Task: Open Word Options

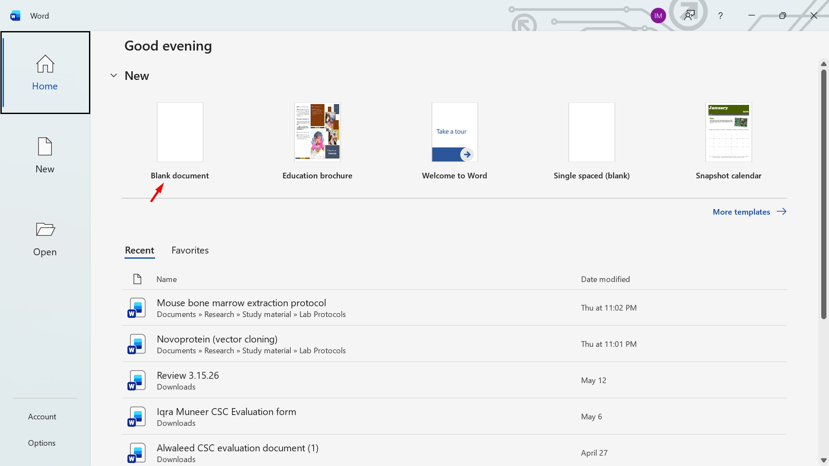Action: tap(42, 443)
